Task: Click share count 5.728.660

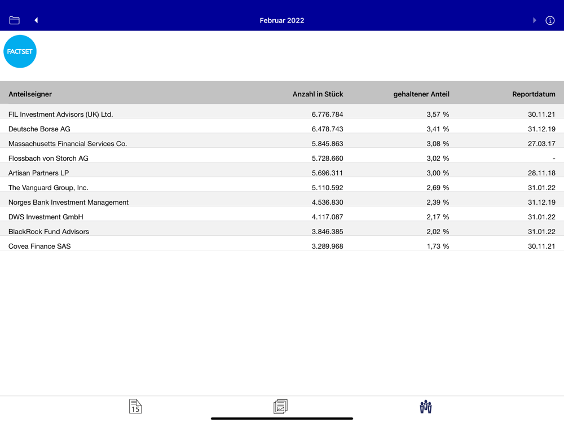Action: pos(327,158)
